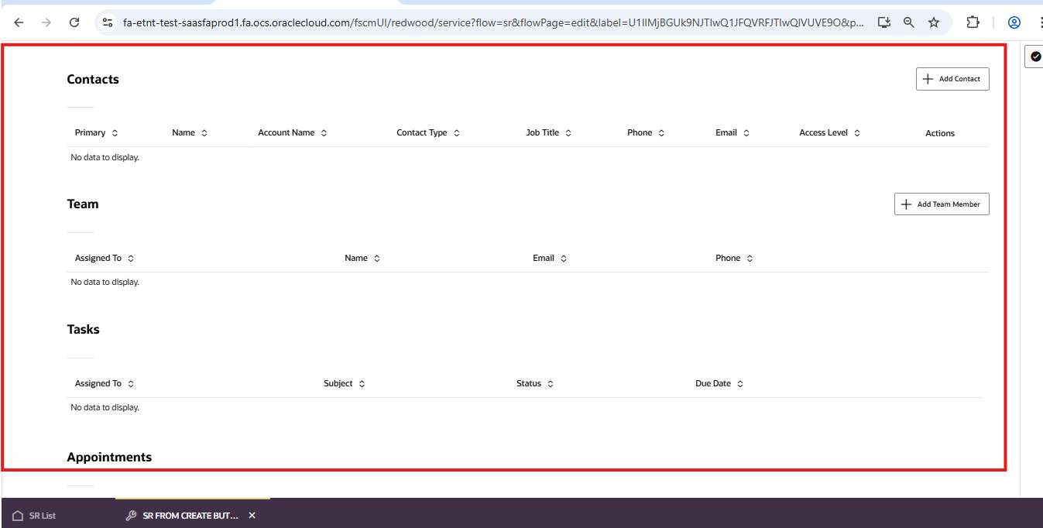This screenshot has height=528, width=1043.
Task: Open the Chrome profile icon
Action: pos(1014,22)
